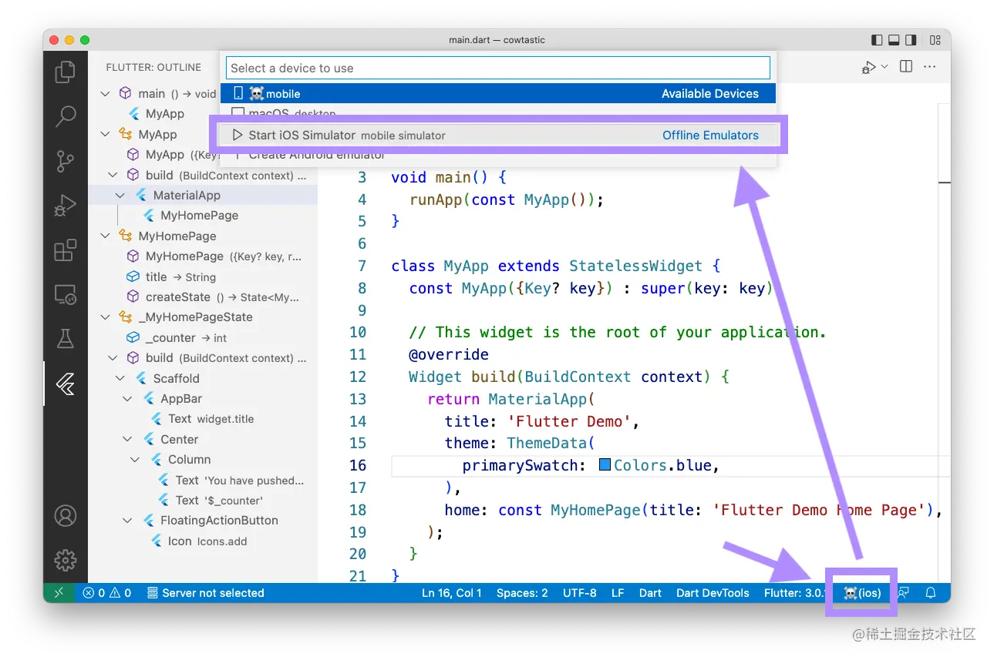Viewport: 994px width, 660px height.
Task: Change end of line sequence LF
Action: pyautogui.click(x=618, y=593)
